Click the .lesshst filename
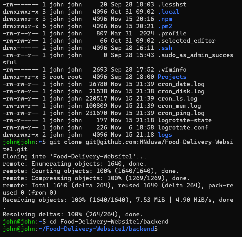 pyautogui.click(x=172, y=4)
